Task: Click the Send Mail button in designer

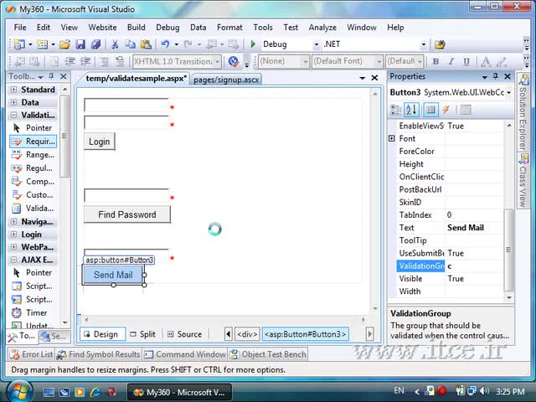Action: pyautogui.click(x=113, y=275)
